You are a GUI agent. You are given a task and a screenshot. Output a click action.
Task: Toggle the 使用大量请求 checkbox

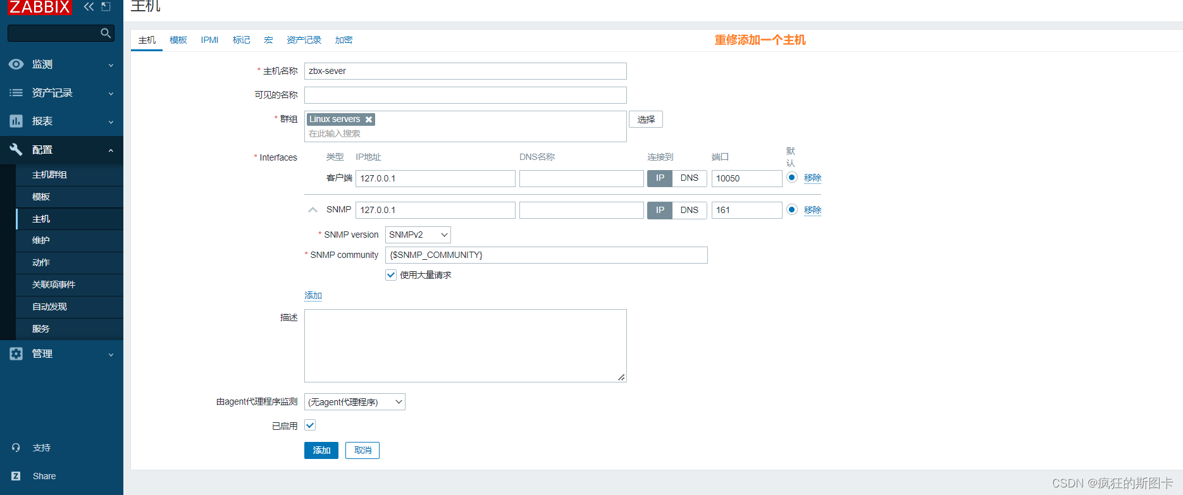[x=391, y=275]
